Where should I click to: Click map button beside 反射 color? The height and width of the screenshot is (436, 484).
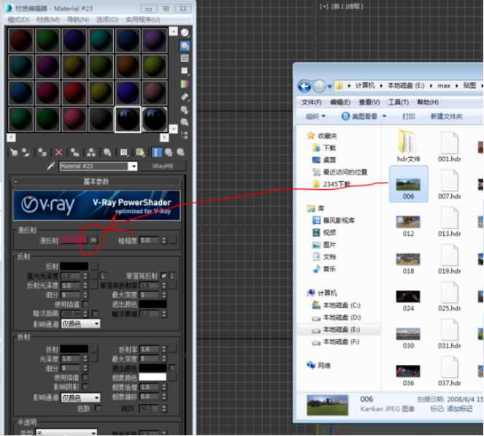(94, 266)
